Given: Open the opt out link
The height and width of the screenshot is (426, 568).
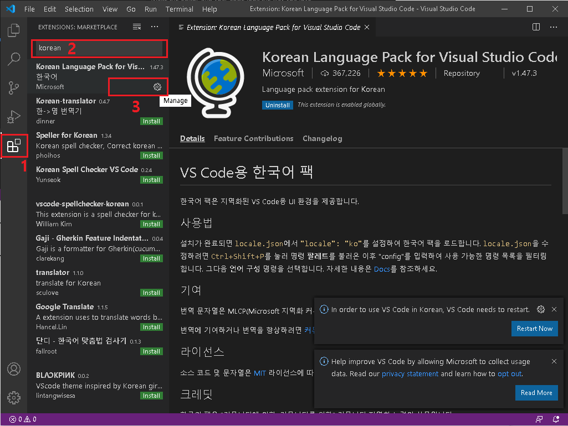Looking at the screenshot, I should [510, 374].
